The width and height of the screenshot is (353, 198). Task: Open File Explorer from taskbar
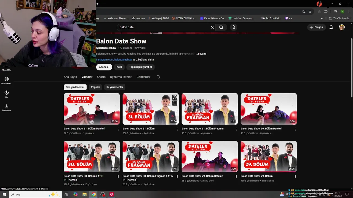click(x=84, y=194)
